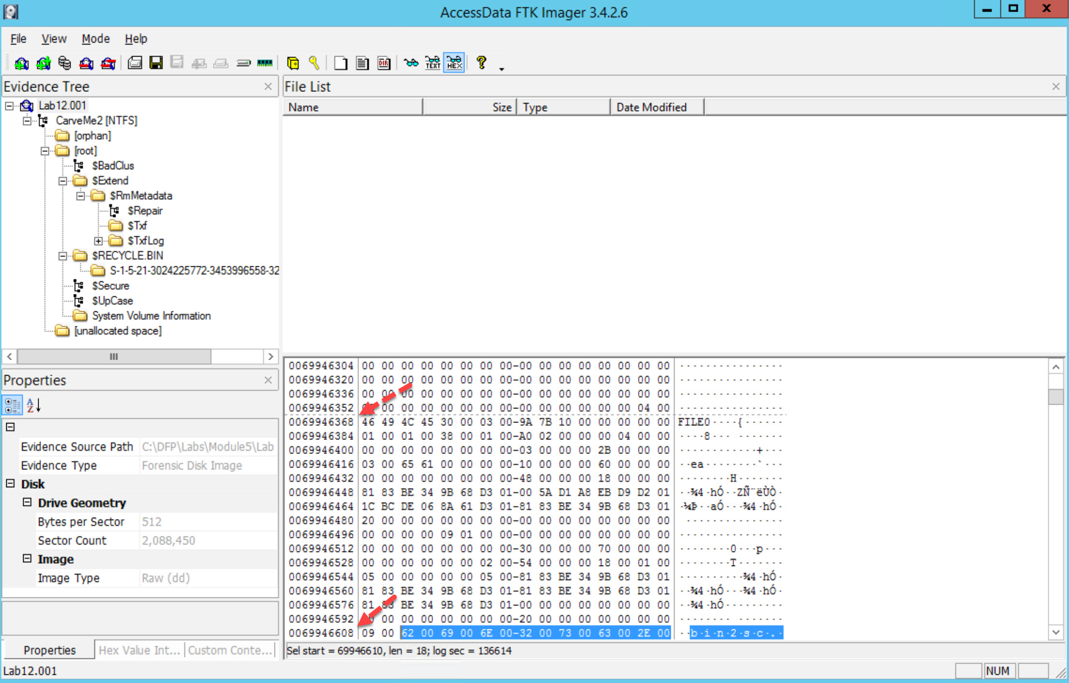The width and height of the screenshot is (1069, 683).
Task: Expand the $TxfLog folder node
Action: pyautogui.click(x=98, y=241)
